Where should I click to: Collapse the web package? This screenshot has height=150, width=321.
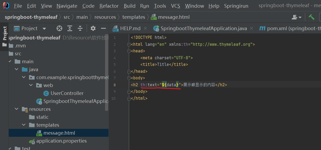31,85
